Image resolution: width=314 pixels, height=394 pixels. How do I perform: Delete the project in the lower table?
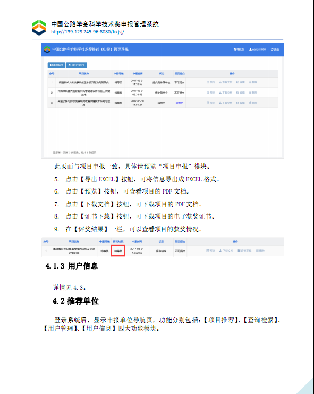260,251
